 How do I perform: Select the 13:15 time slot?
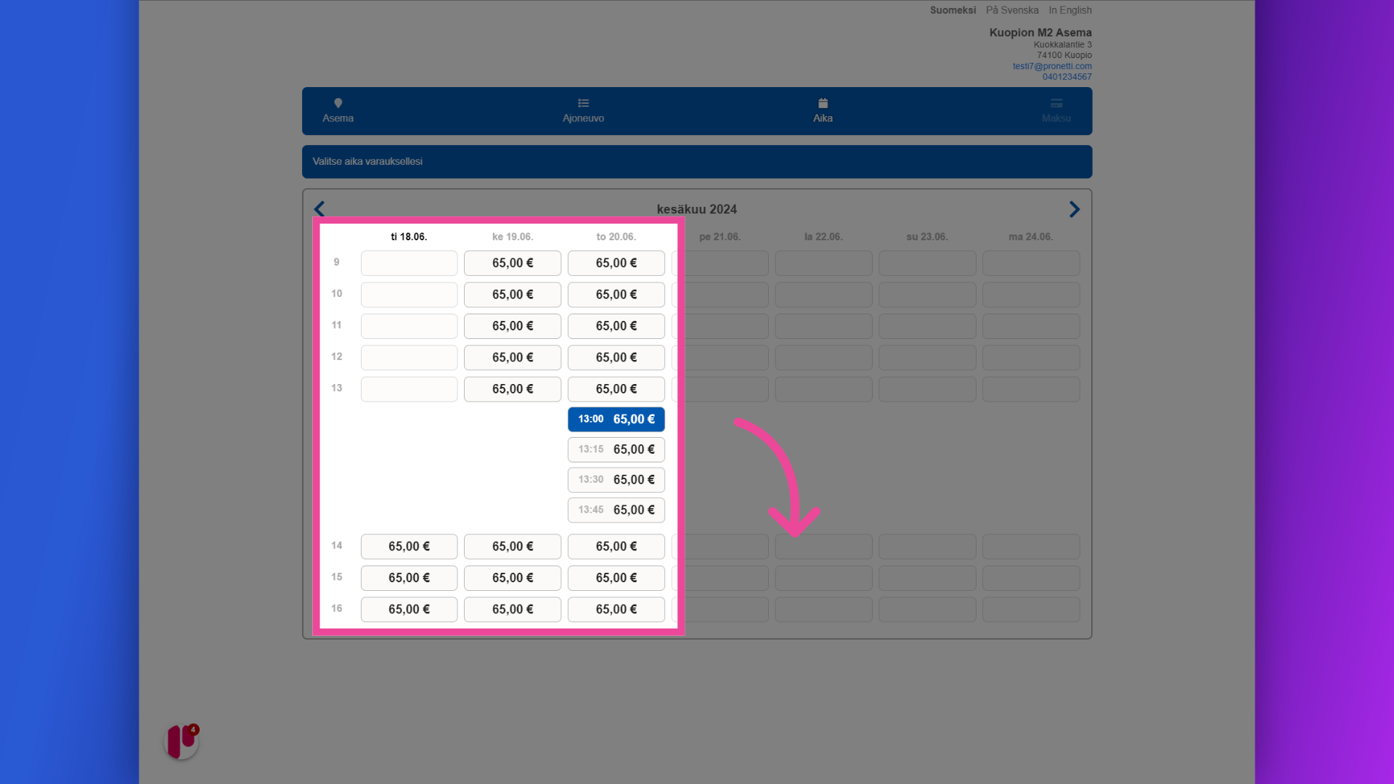click(616, 450)
